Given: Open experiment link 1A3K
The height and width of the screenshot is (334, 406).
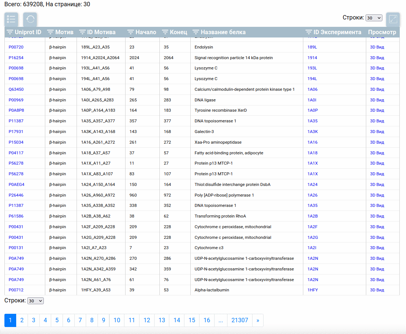Looking at the screenshot, I should pos(313,132).
